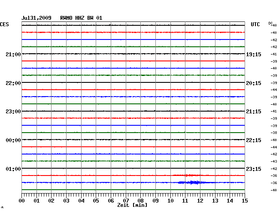The width and height of the screenshot is (279, 212).
Task: Select minute tick label 00
Action: click(x=22, y=201)
